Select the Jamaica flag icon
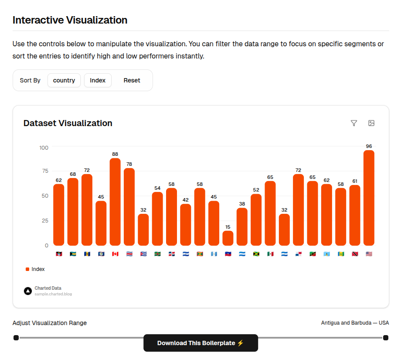This screenshot has height=353, width=401. (256, 254)
